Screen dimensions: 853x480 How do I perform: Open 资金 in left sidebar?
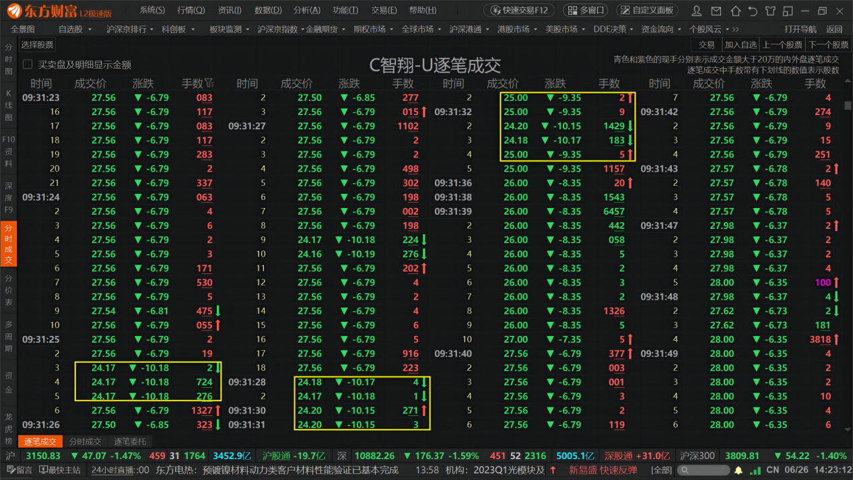(9, 381)
